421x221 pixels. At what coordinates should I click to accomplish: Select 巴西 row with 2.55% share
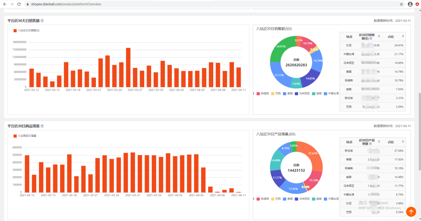click(373, 107)
